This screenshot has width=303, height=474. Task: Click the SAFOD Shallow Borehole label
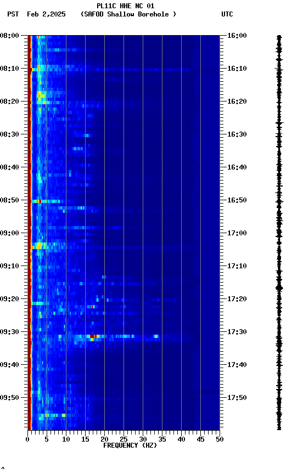coord(128,14)
